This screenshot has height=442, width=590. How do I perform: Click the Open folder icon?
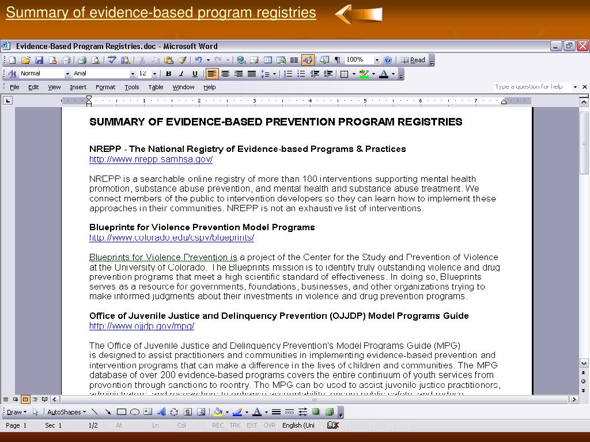[x=25, y=60]
